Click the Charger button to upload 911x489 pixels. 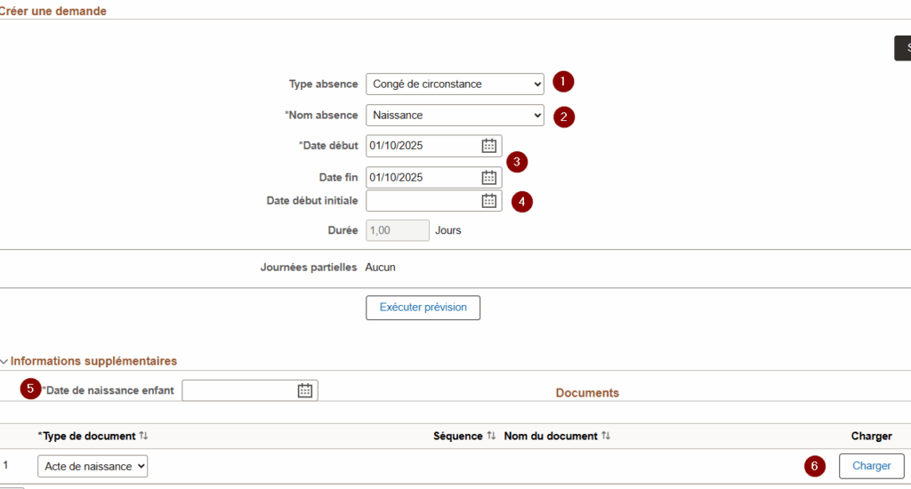871,466
